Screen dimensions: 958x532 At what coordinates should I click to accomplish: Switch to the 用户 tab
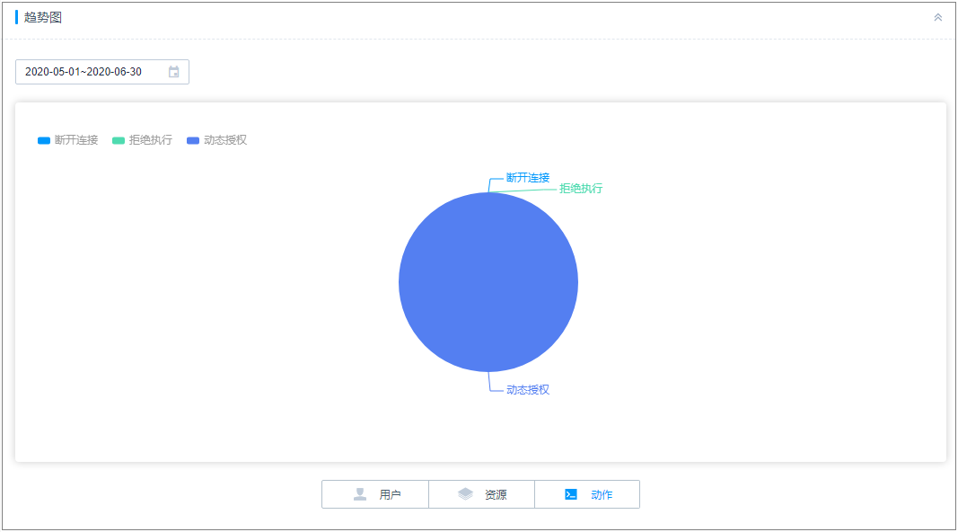375,494
